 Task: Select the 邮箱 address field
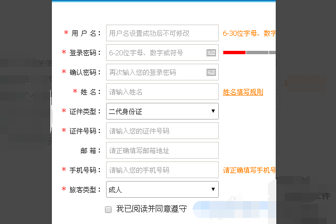pyautogui.click(x=162, y=151)
